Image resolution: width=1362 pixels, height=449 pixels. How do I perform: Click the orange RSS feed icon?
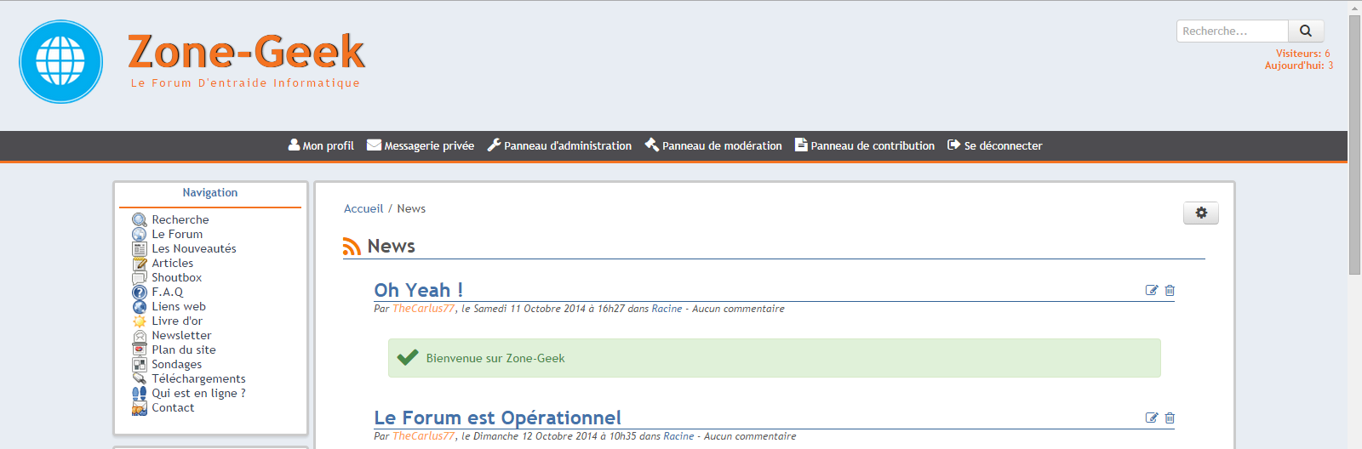352,247
